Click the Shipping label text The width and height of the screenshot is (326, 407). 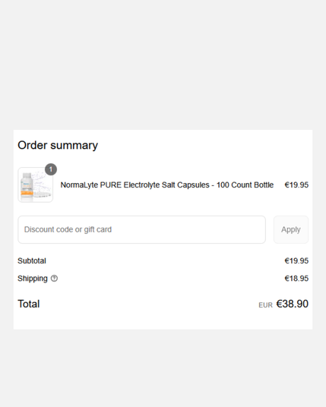(x=33, y=279)
